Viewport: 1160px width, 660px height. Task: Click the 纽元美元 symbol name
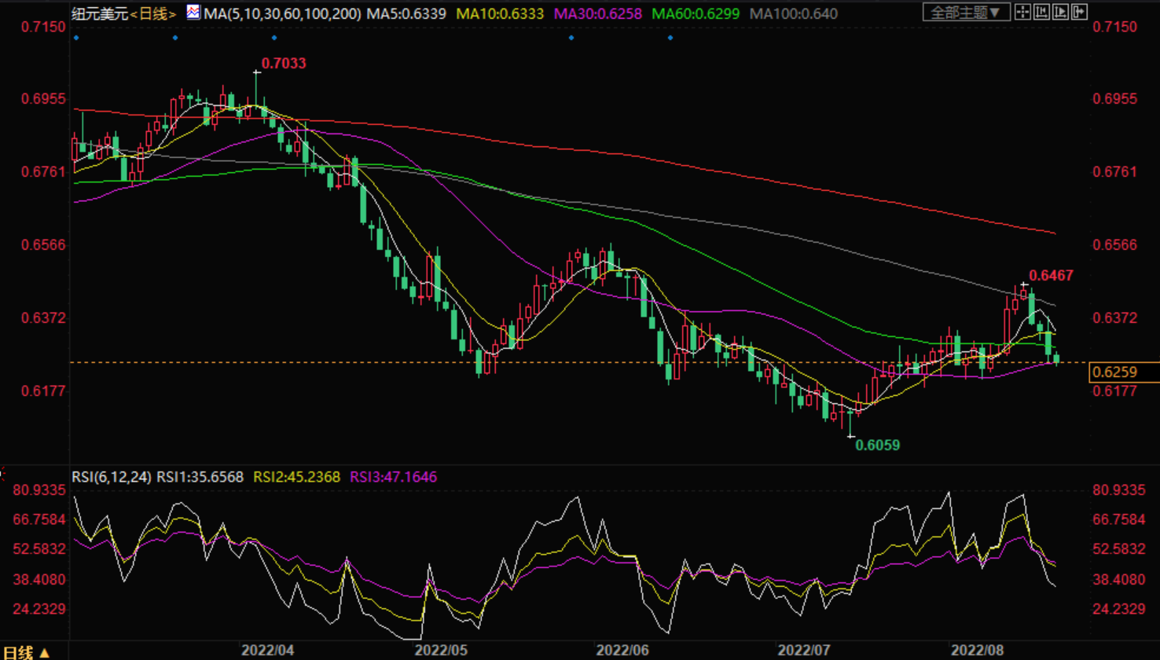click(101, 13)
